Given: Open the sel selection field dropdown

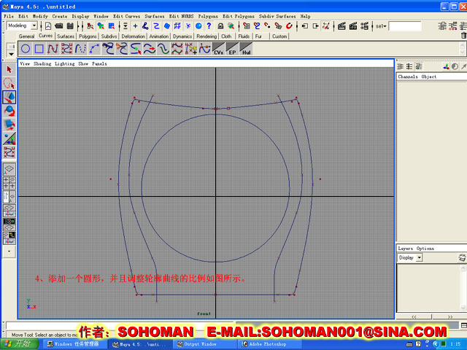Looking at the screenshot, I should (381, 26).
